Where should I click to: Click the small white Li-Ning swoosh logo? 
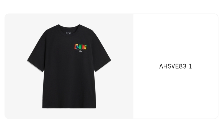pos(80,51)
